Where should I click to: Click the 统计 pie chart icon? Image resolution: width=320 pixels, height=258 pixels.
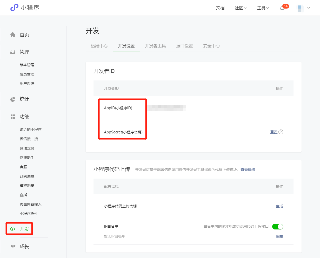tap(13, 99)
